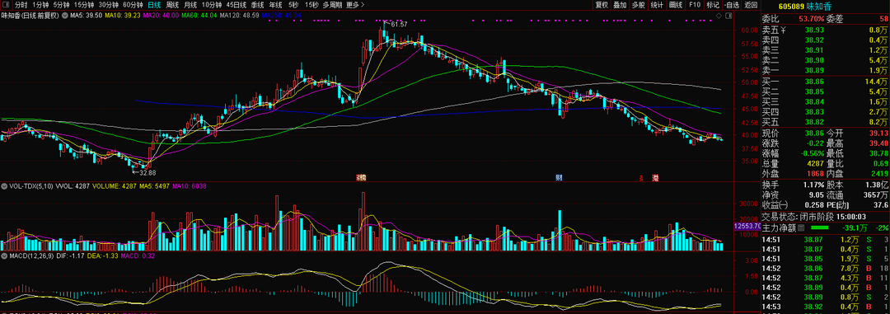Click the 叠加 overlay button

click(621, 5)
